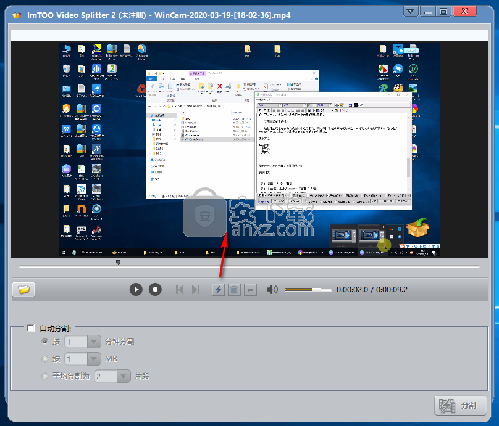Click the 分割 split button
499x426 pixels.
click(x=461, y=406)
